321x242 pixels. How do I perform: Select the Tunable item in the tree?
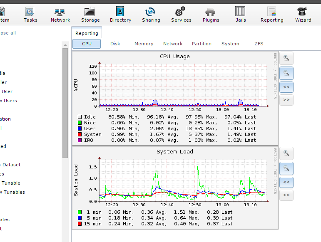point(11,183)
